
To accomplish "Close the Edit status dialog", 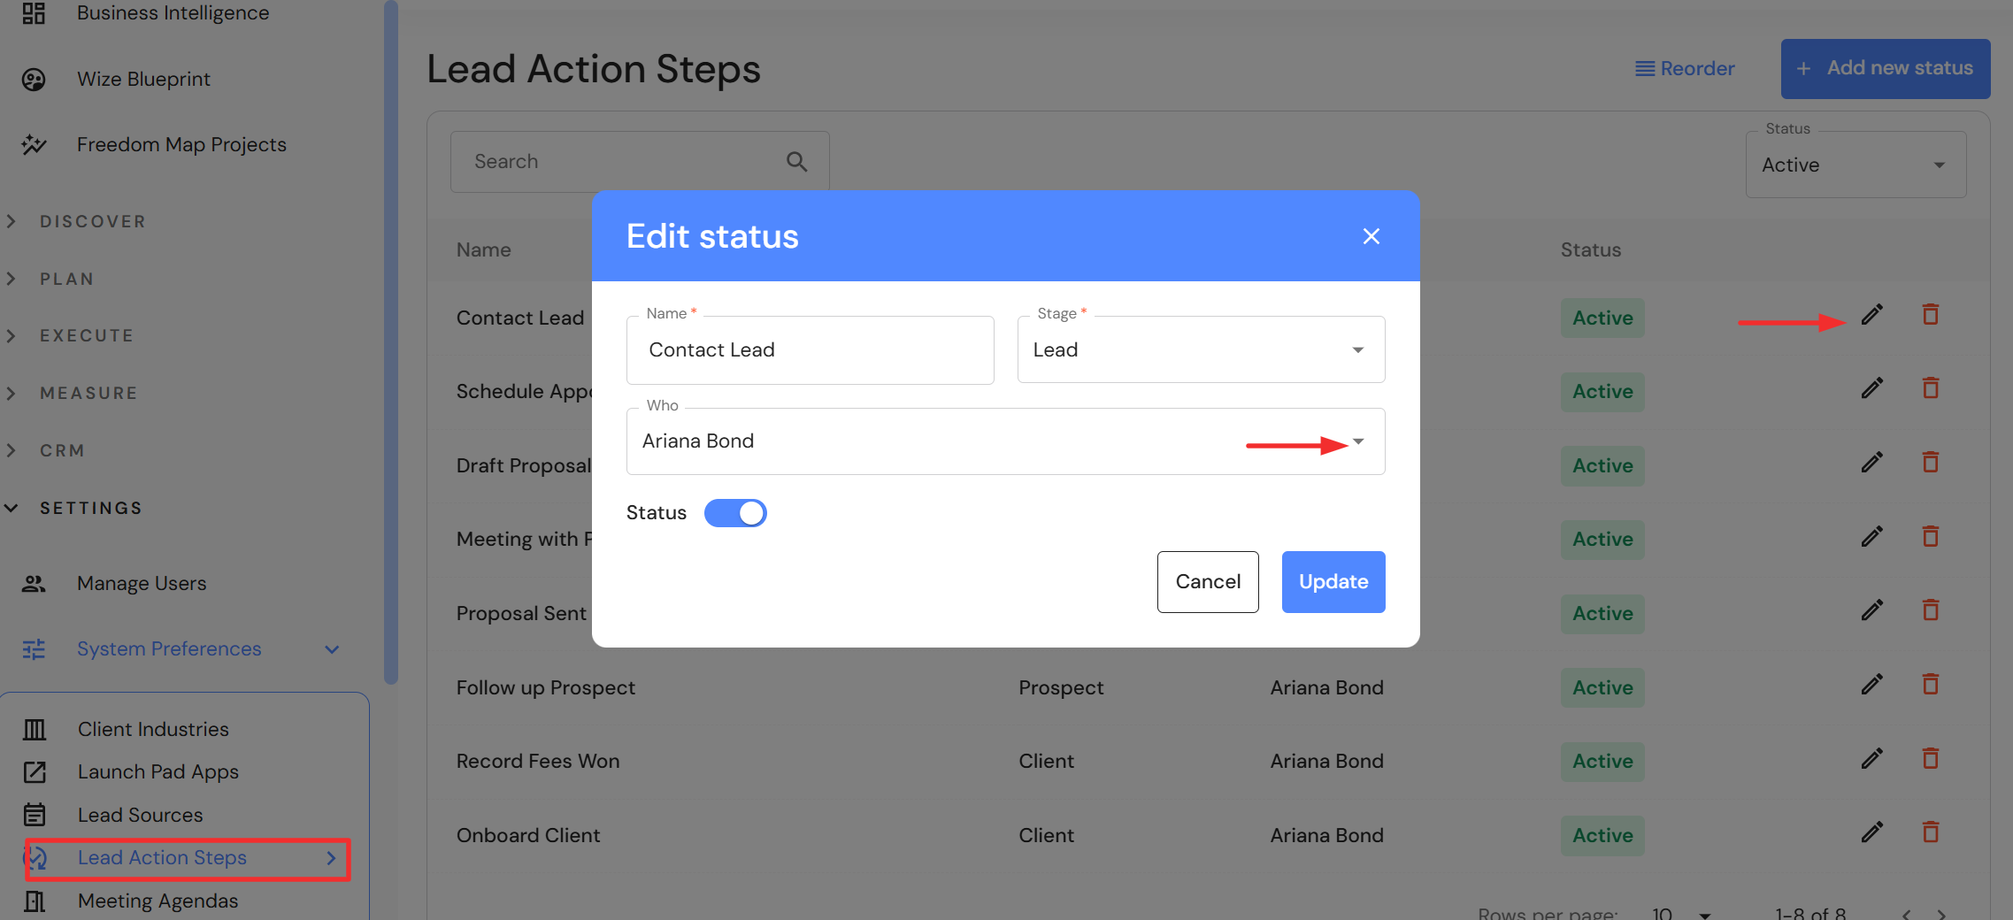I will pos(1371,236).
